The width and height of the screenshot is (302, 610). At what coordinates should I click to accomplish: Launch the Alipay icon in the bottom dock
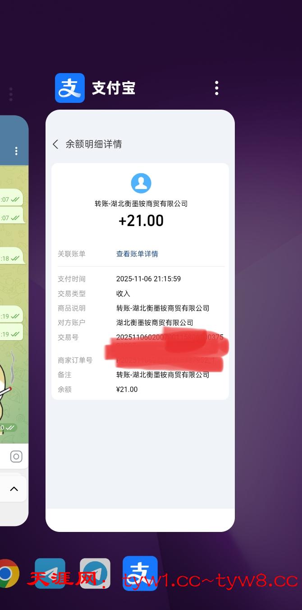pyautogui.click(x=140, y=573)
